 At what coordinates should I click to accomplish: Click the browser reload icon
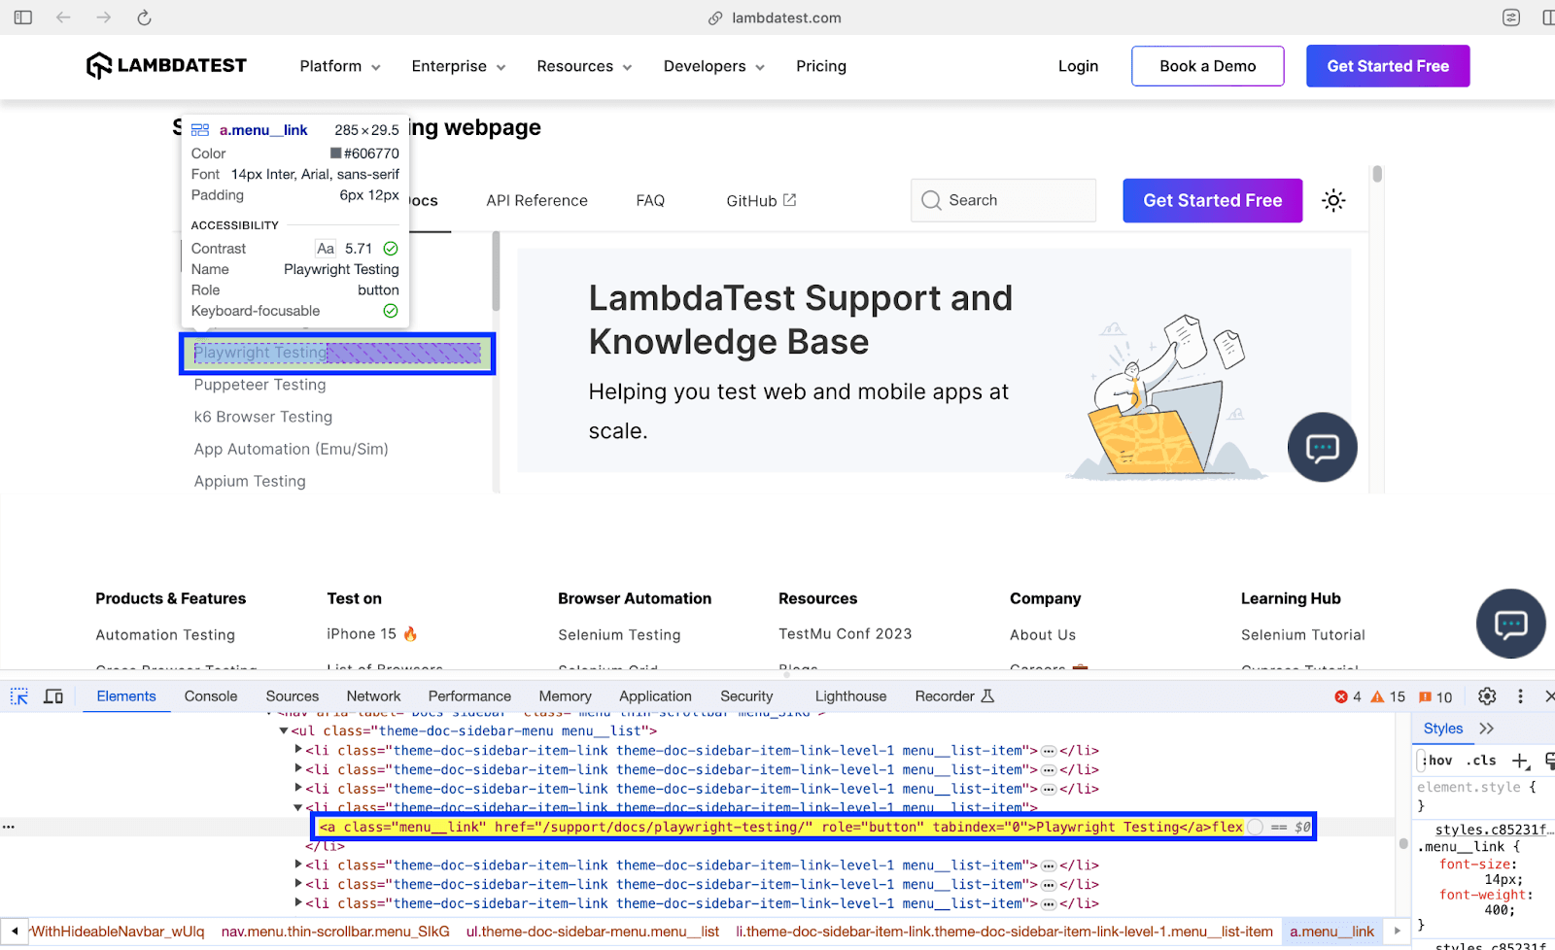point(144,17)
